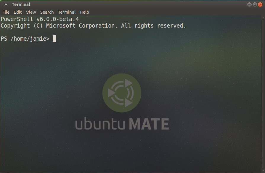Click the blinking cursor at the prompt

pyautogui.click(x=54, y=39)
